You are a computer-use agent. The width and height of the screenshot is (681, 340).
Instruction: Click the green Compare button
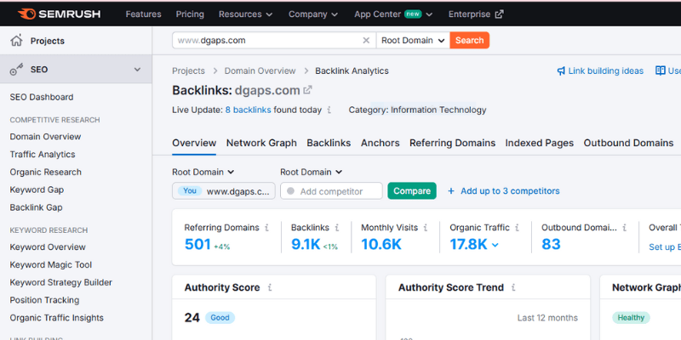click(412, 190)
